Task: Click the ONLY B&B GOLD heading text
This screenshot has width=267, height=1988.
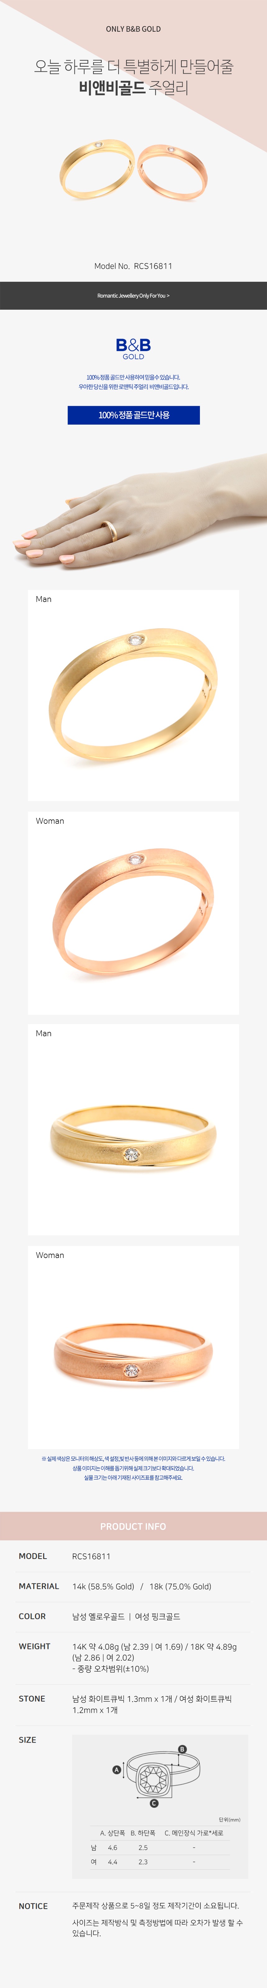Action: click(x=133, y=29)
